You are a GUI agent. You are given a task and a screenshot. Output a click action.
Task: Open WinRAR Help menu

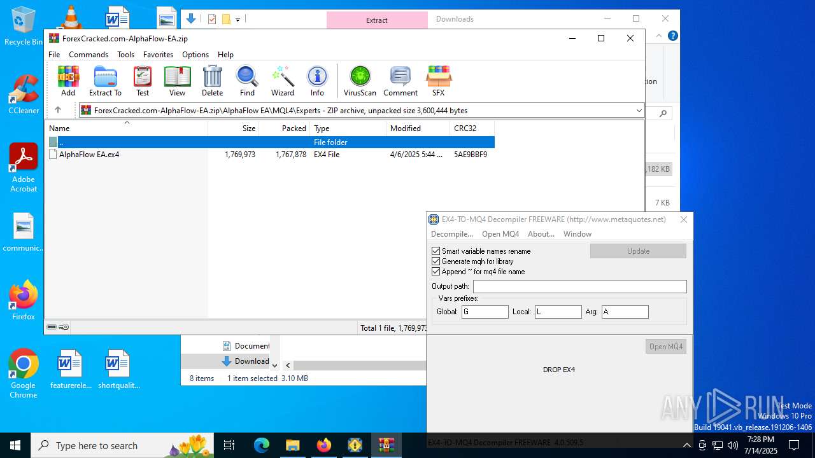coord(225,55)
